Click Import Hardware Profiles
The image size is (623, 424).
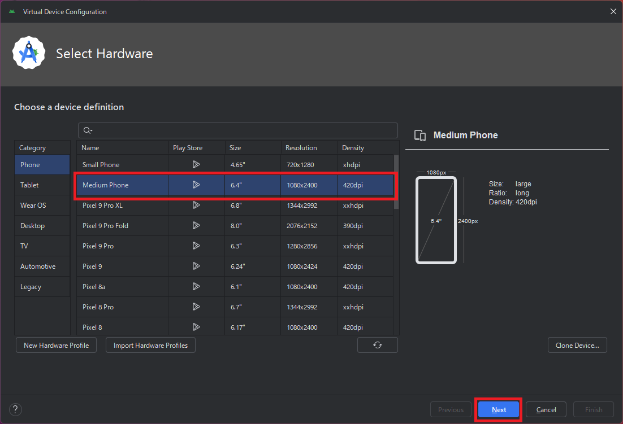pyautogui.click(x=150, y=345)
